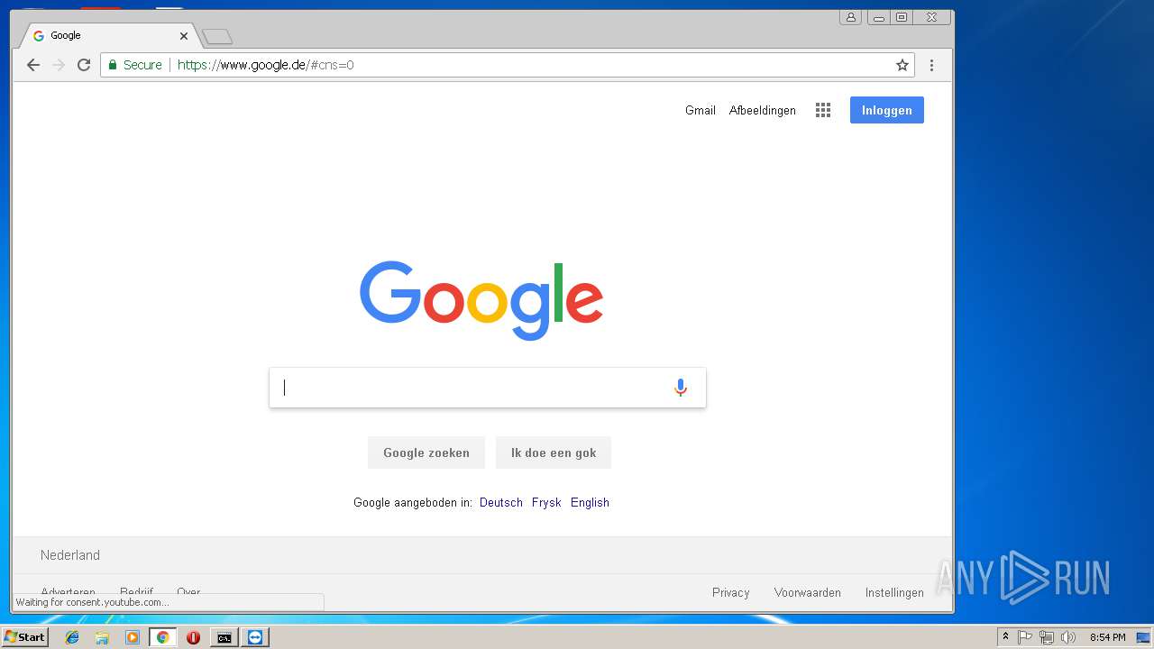Open Windows Media Player from taskbar
Image resolution: width=1154 pixels, height=649 pixels.
pos(133,637)
